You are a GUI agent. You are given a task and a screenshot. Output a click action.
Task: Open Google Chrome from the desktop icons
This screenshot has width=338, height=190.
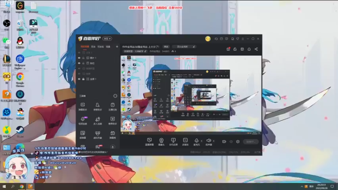tap(20, 79)
